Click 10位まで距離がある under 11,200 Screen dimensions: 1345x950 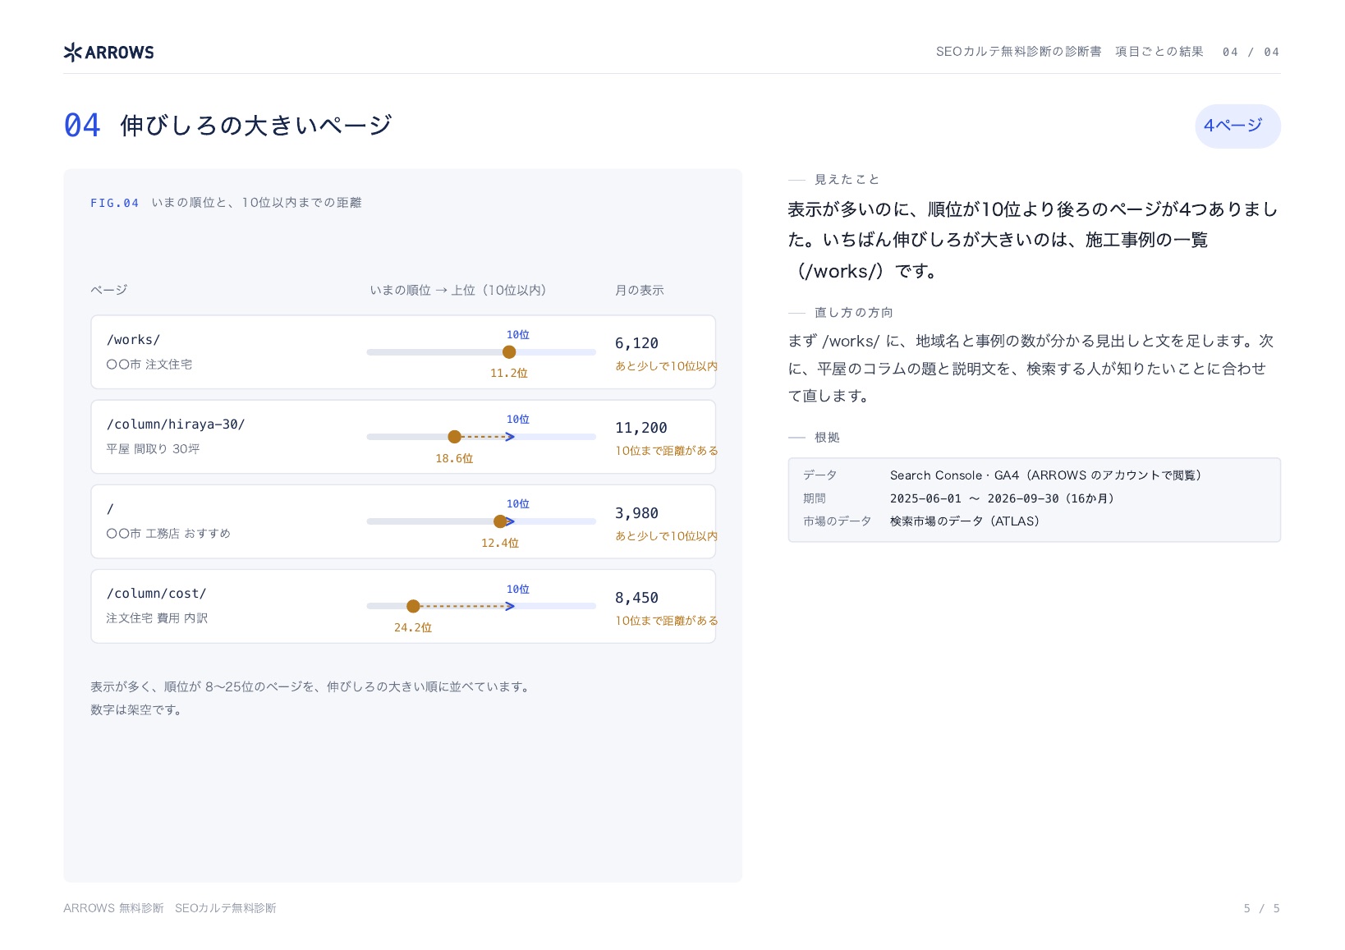(x=666, y=451)
